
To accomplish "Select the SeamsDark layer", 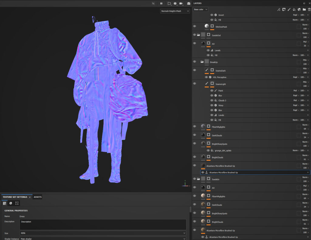I will coord(220,71).
